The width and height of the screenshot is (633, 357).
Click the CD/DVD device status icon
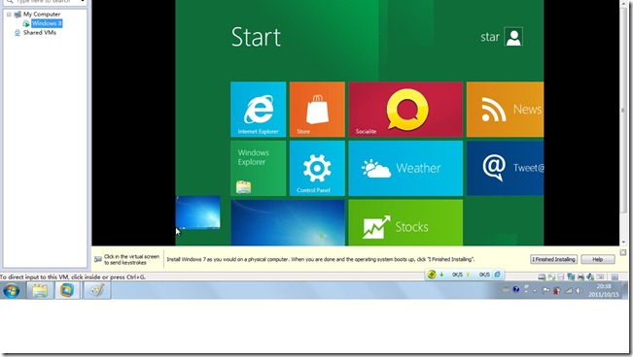coord(551,276)
